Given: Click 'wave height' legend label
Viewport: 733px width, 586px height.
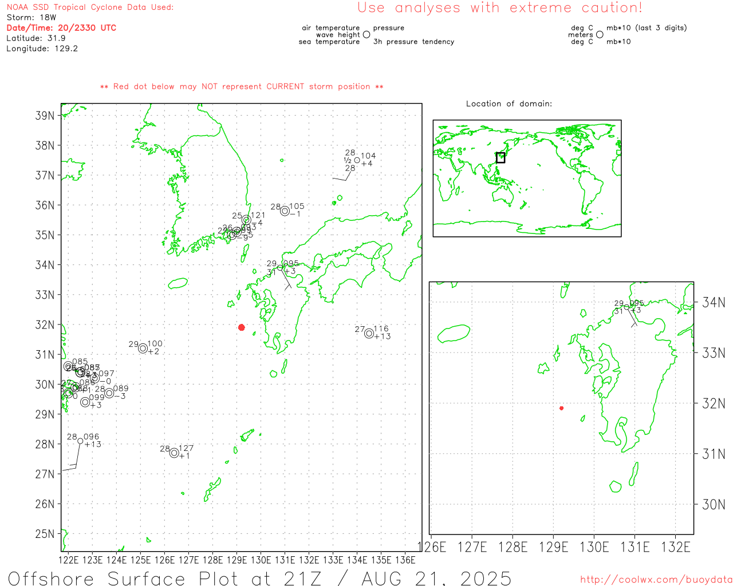Looking at the screenshot, I should pyautogui.click(x=338, y=34).
